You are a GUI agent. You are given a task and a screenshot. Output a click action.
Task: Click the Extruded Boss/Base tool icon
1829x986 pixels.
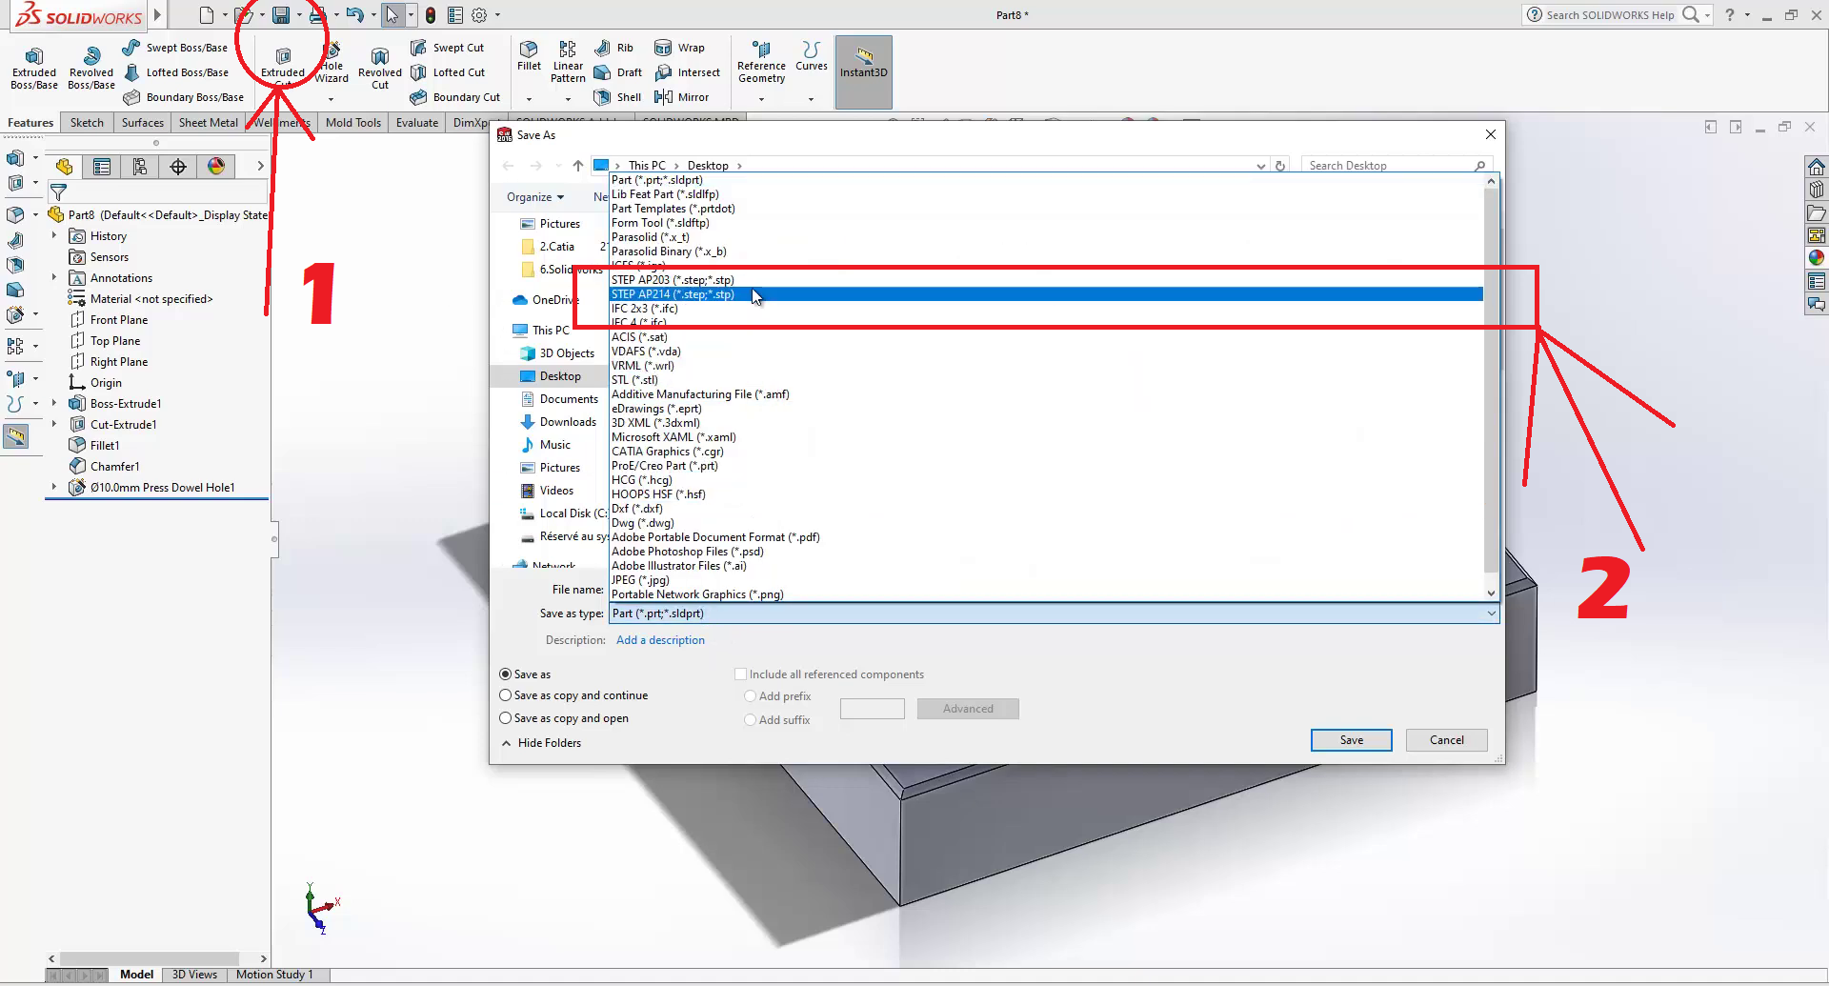coord(34,57)
